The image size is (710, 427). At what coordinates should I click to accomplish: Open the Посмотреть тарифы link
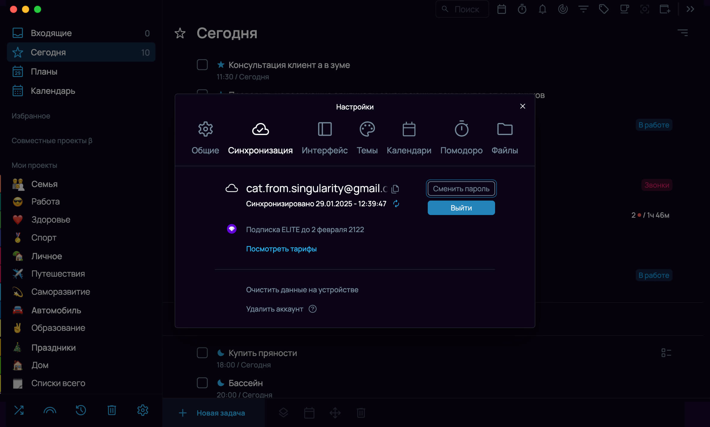click(281, 249)
